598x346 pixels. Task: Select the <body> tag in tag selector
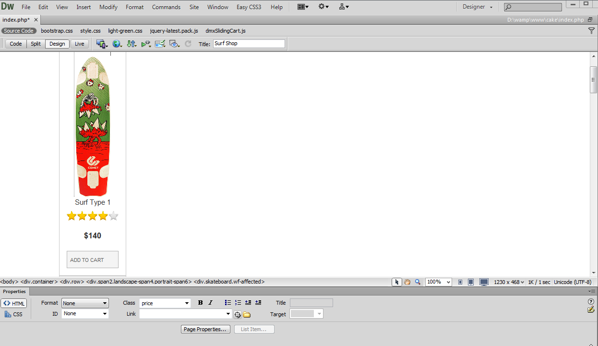click(9, 282)
